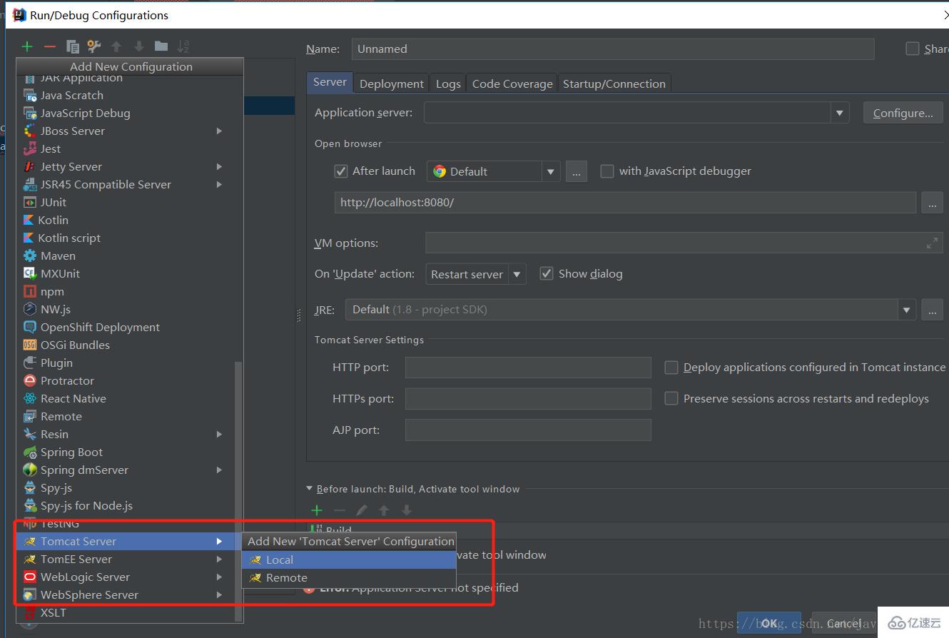Click the wrench Edit Defaults icon
The height and width of the screenshot is (638, 949).
tap(94, 47)
